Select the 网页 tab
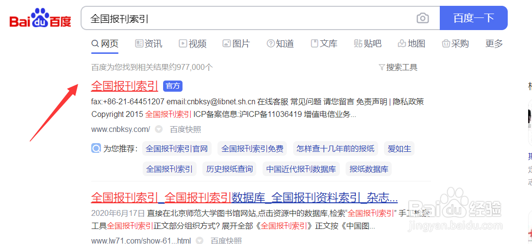The height and width of the screenshot is (244, 532). 105,43
